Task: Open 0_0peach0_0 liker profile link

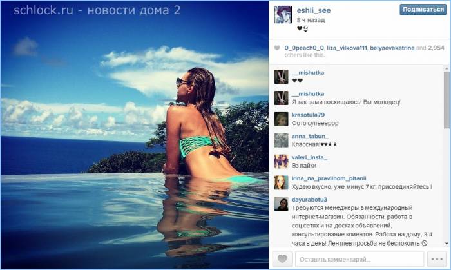Action: point(304,48)
